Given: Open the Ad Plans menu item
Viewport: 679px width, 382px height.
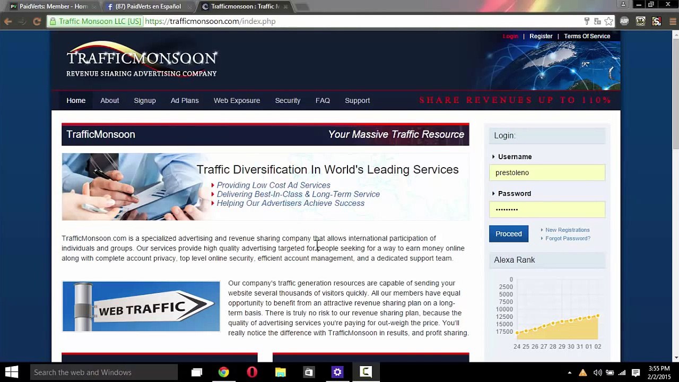Looking at the screenshot, I should (185, 100).
